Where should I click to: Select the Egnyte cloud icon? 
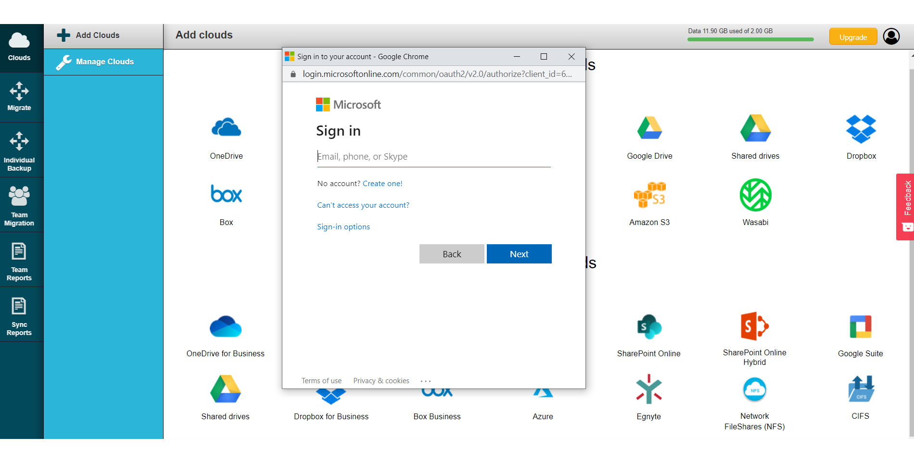pos(648,389)
